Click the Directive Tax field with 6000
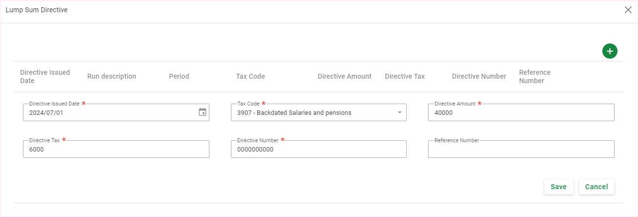 [116, 150]
